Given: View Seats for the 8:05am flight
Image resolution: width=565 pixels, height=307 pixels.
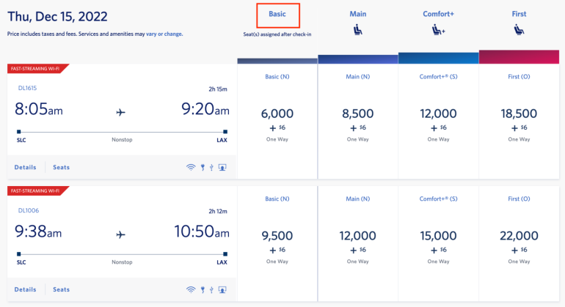Looking at the screenshot, I should click(x=61, y=167).
